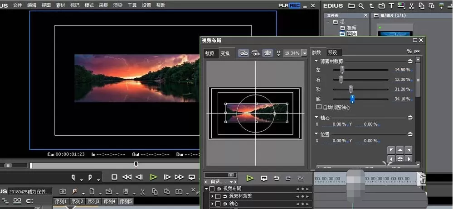
Task: Click the up arrow position alignment button
Action: [400, 150]
